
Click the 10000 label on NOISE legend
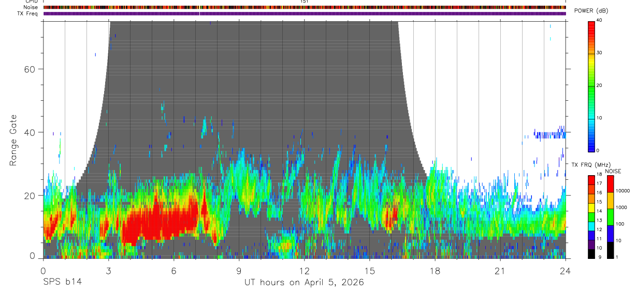pos(623,191)
